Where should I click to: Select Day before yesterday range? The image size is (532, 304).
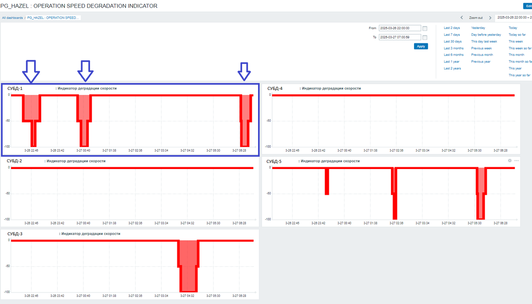[x=486, y=35]
